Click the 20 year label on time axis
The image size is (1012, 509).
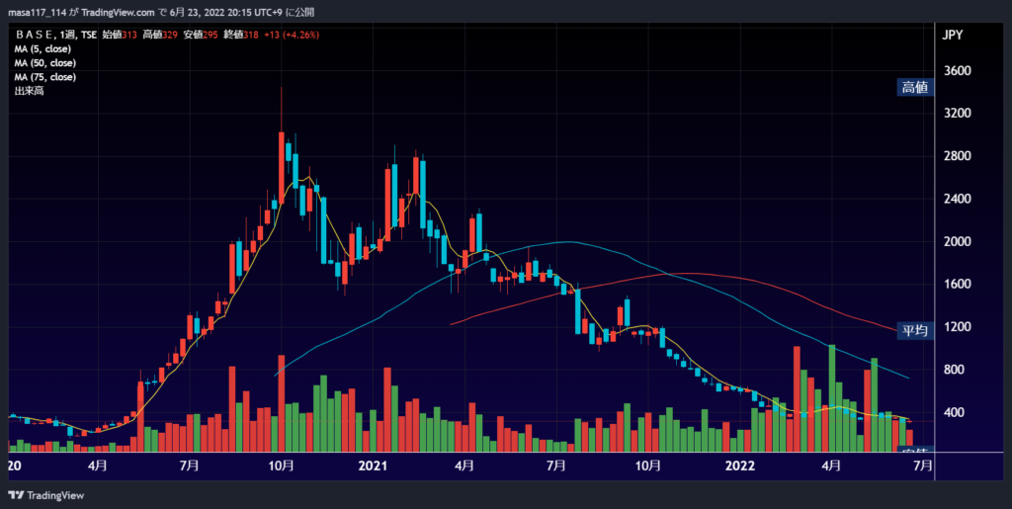click(14, 465)
